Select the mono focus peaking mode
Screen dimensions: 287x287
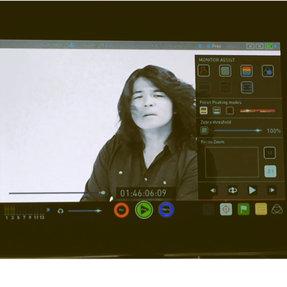[x=216, y=111]
